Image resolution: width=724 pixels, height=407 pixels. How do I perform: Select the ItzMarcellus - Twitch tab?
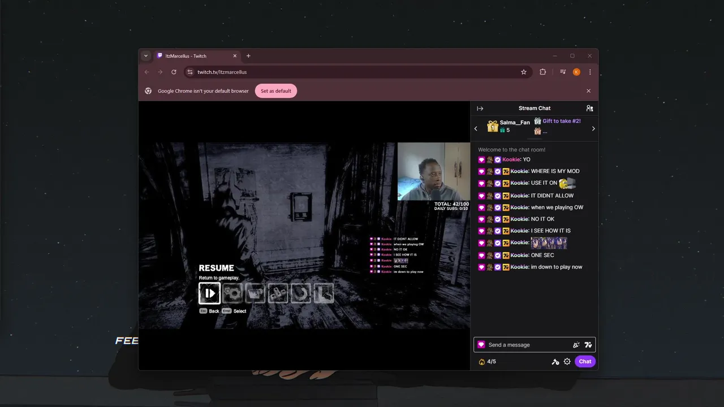click(197, 56)
